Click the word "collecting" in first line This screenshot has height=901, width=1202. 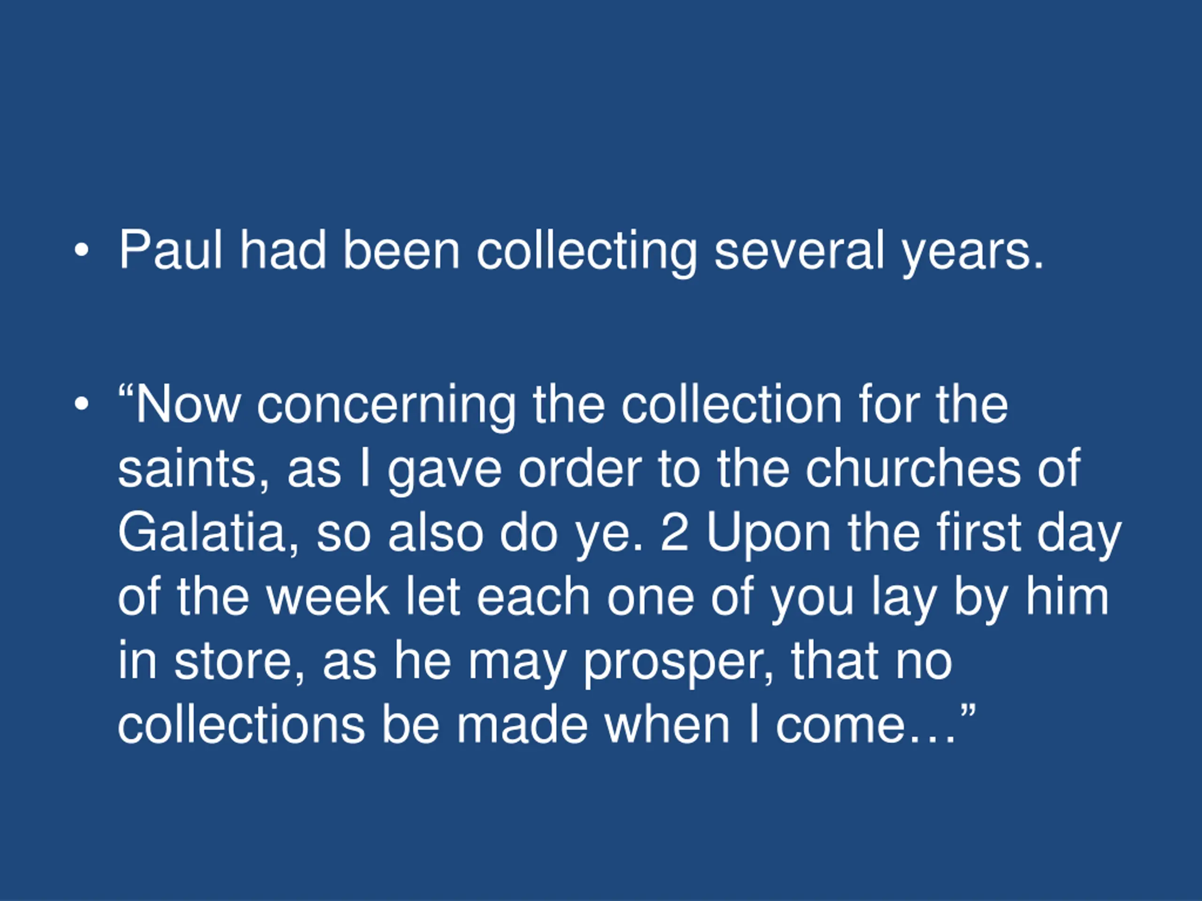tap(586, 252)
